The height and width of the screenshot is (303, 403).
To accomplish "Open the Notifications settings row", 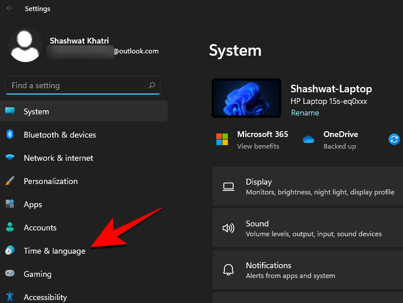I will click(307, 270).
